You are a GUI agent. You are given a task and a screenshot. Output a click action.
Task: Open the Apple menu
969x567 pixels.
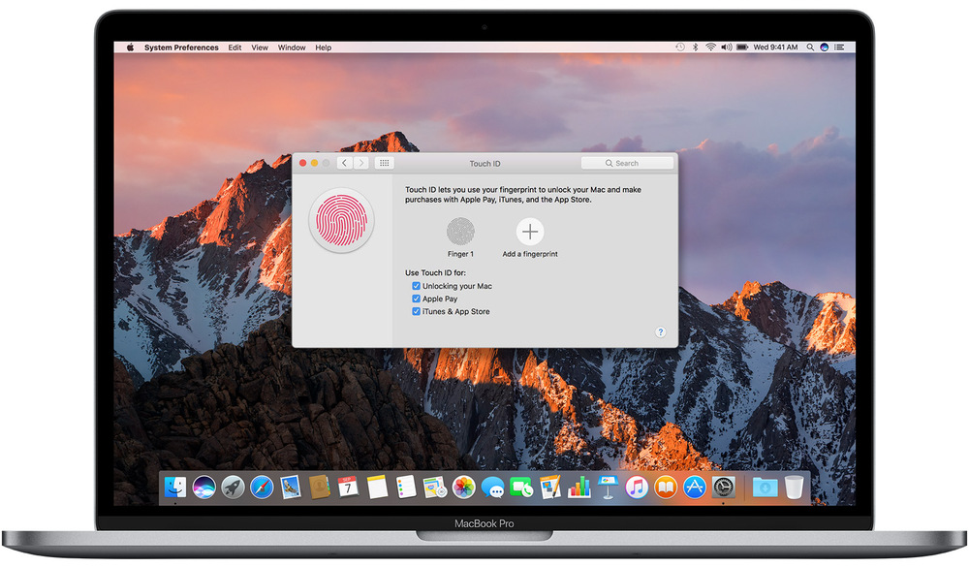tap(129, 47)
